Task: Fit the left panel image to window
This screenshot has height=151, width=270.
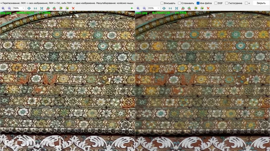Action: [x=42, y=8]
